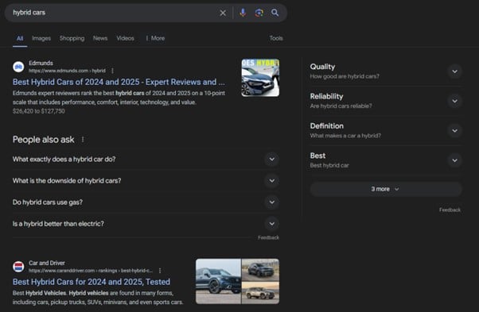This screenshot has width=479, height=312.
Task: Open the Edmunds result three-dot menu
Action: point(112,71)
